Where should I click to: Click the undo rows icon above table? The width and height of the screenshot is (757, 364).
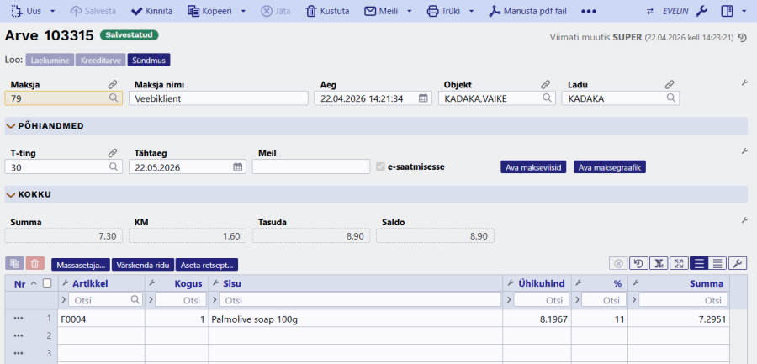(638, 264)
